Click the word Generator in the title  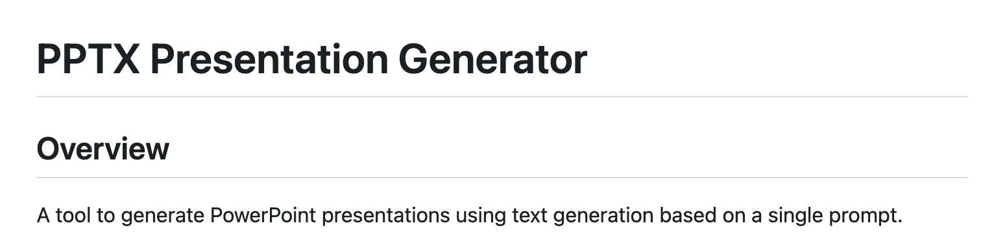(x=492, y=59)
